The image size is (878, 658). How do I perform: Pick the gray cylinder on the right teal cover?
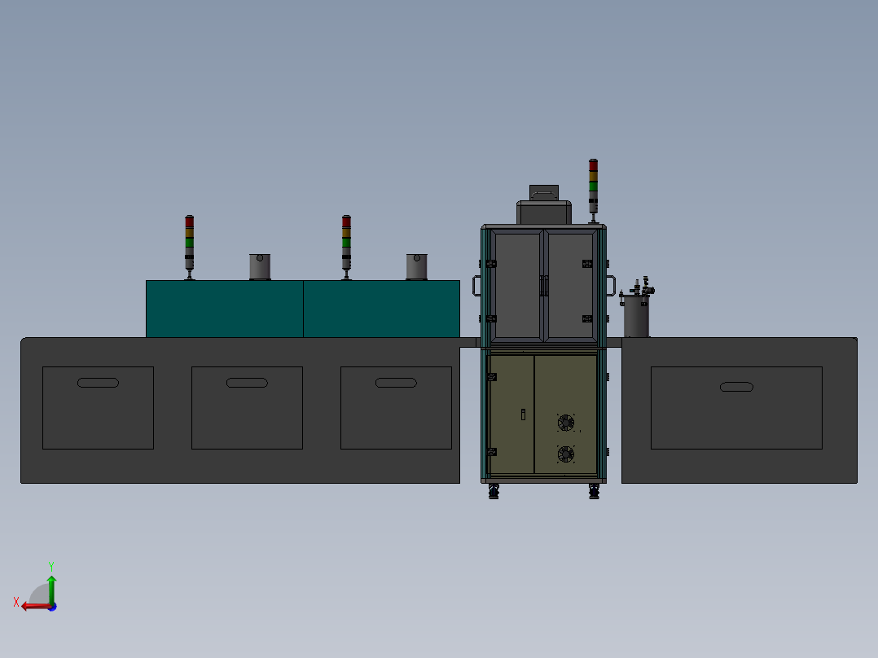tap(417, 266)
